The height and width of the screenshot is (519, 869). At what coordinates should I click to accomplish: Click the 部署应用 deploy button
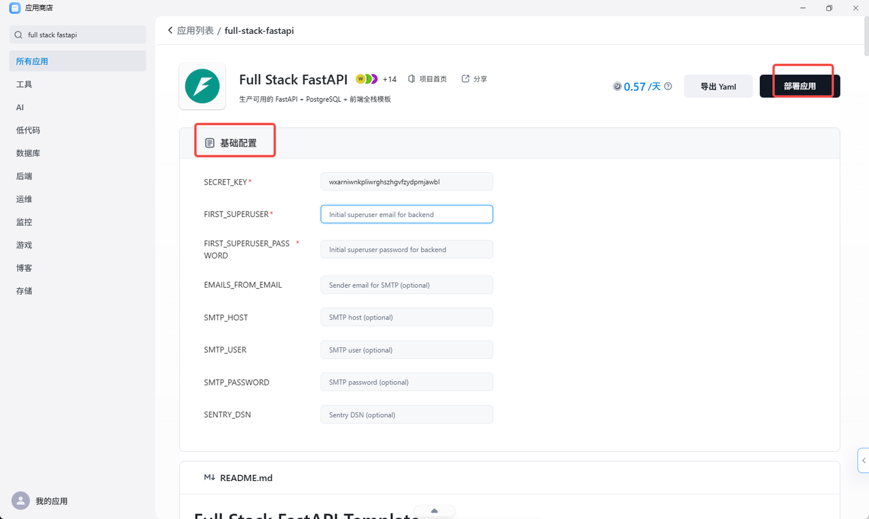click(x=800, y=86)
